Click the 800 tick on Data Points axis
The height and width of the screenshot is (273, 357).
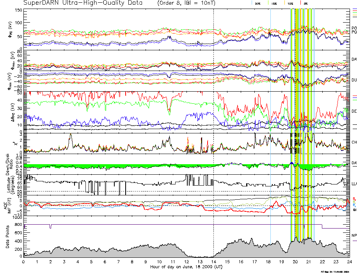click(x=18, y=225)
